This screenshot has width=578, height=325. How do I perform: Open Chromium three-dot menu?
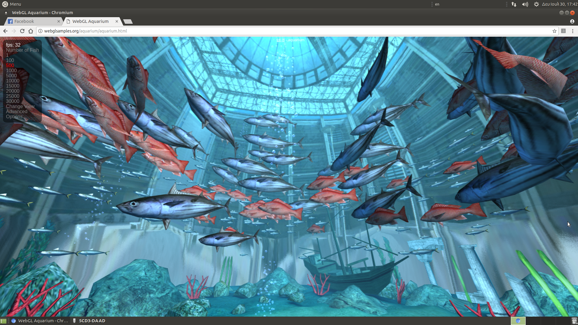tap(573, 31)
